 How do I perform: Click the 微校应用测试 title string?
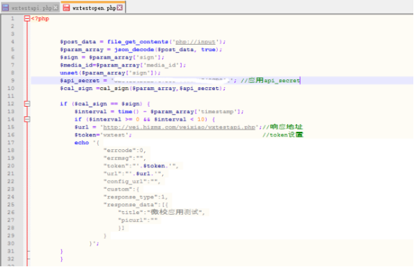(x=174, y=212)
